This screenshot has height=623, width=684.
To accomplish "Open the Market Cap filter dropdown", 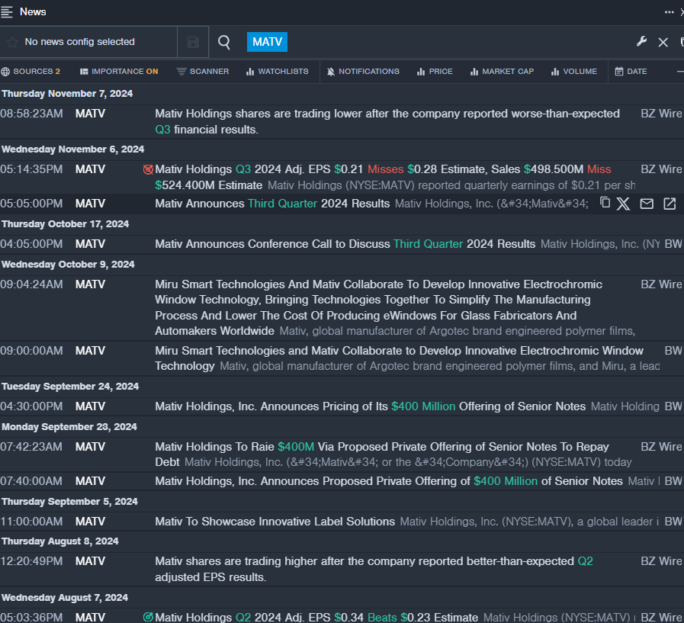I will 502,72.
